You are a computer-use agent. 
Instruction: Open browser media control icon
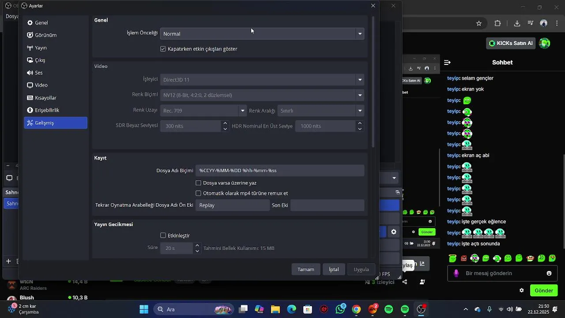pyautogui.click(x=530, y=23)
